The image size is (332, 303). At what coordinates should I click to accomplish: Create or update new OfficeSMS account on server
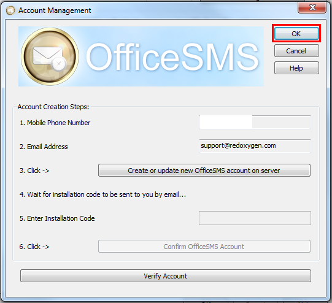click(x=204, y=171)
